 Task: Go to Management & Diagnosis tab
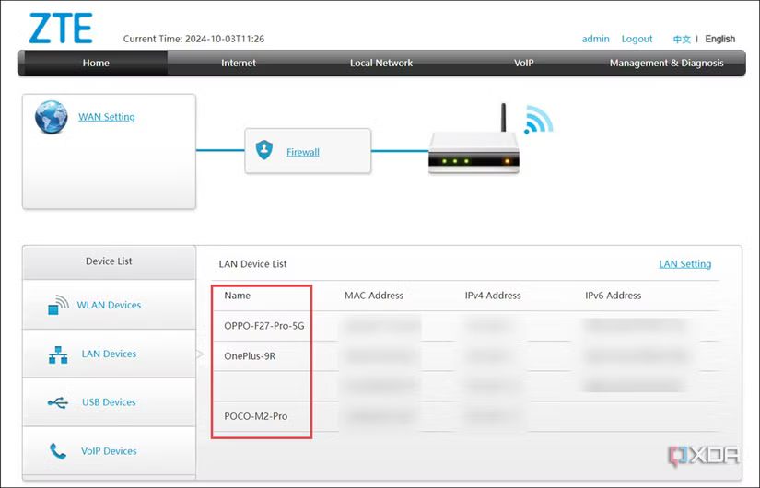[x=666, y=64]
